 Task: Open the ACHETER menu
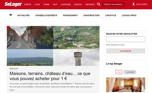click(28, 5)
